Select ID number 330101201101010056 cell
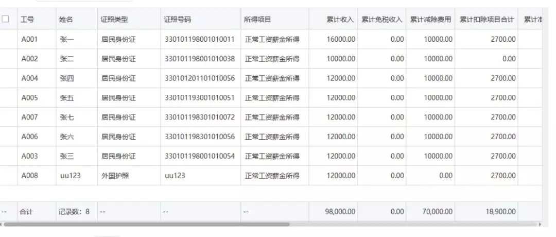This screenshot has height=237, width=556. click(x=199, y=78)
